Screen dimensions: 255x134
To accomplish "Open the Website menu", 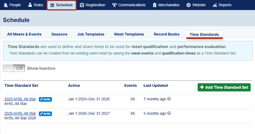I will (196, 5).
